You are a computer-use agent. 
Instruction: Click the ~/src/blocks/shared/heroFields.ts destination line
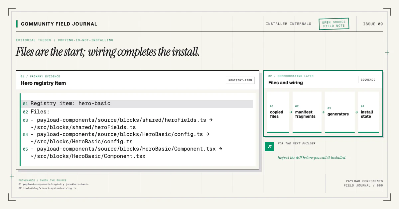pyautogui.click(x=83, y=127)
